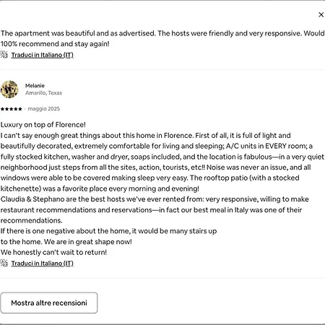Click the reviewer name Melanie
This screenshot has width=325, height=325.
(35, 86)
